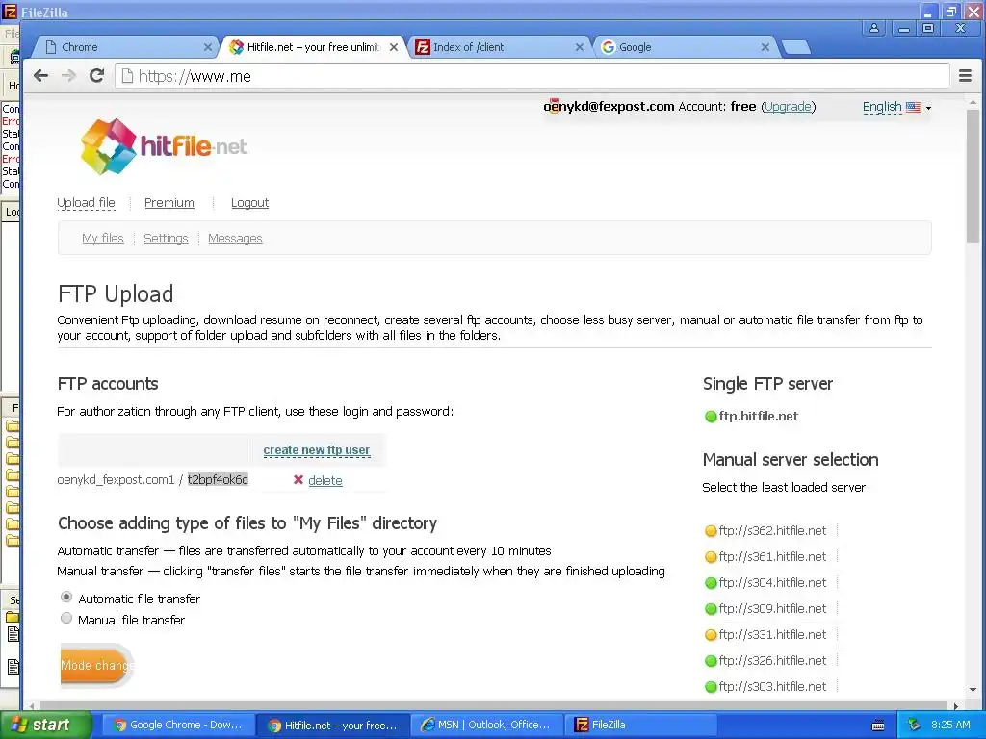The height and width of the screenshot is (739, 986).
Task: Reload the page with the refresh icon
Action: pyautogui.click(x=96, y=76)
